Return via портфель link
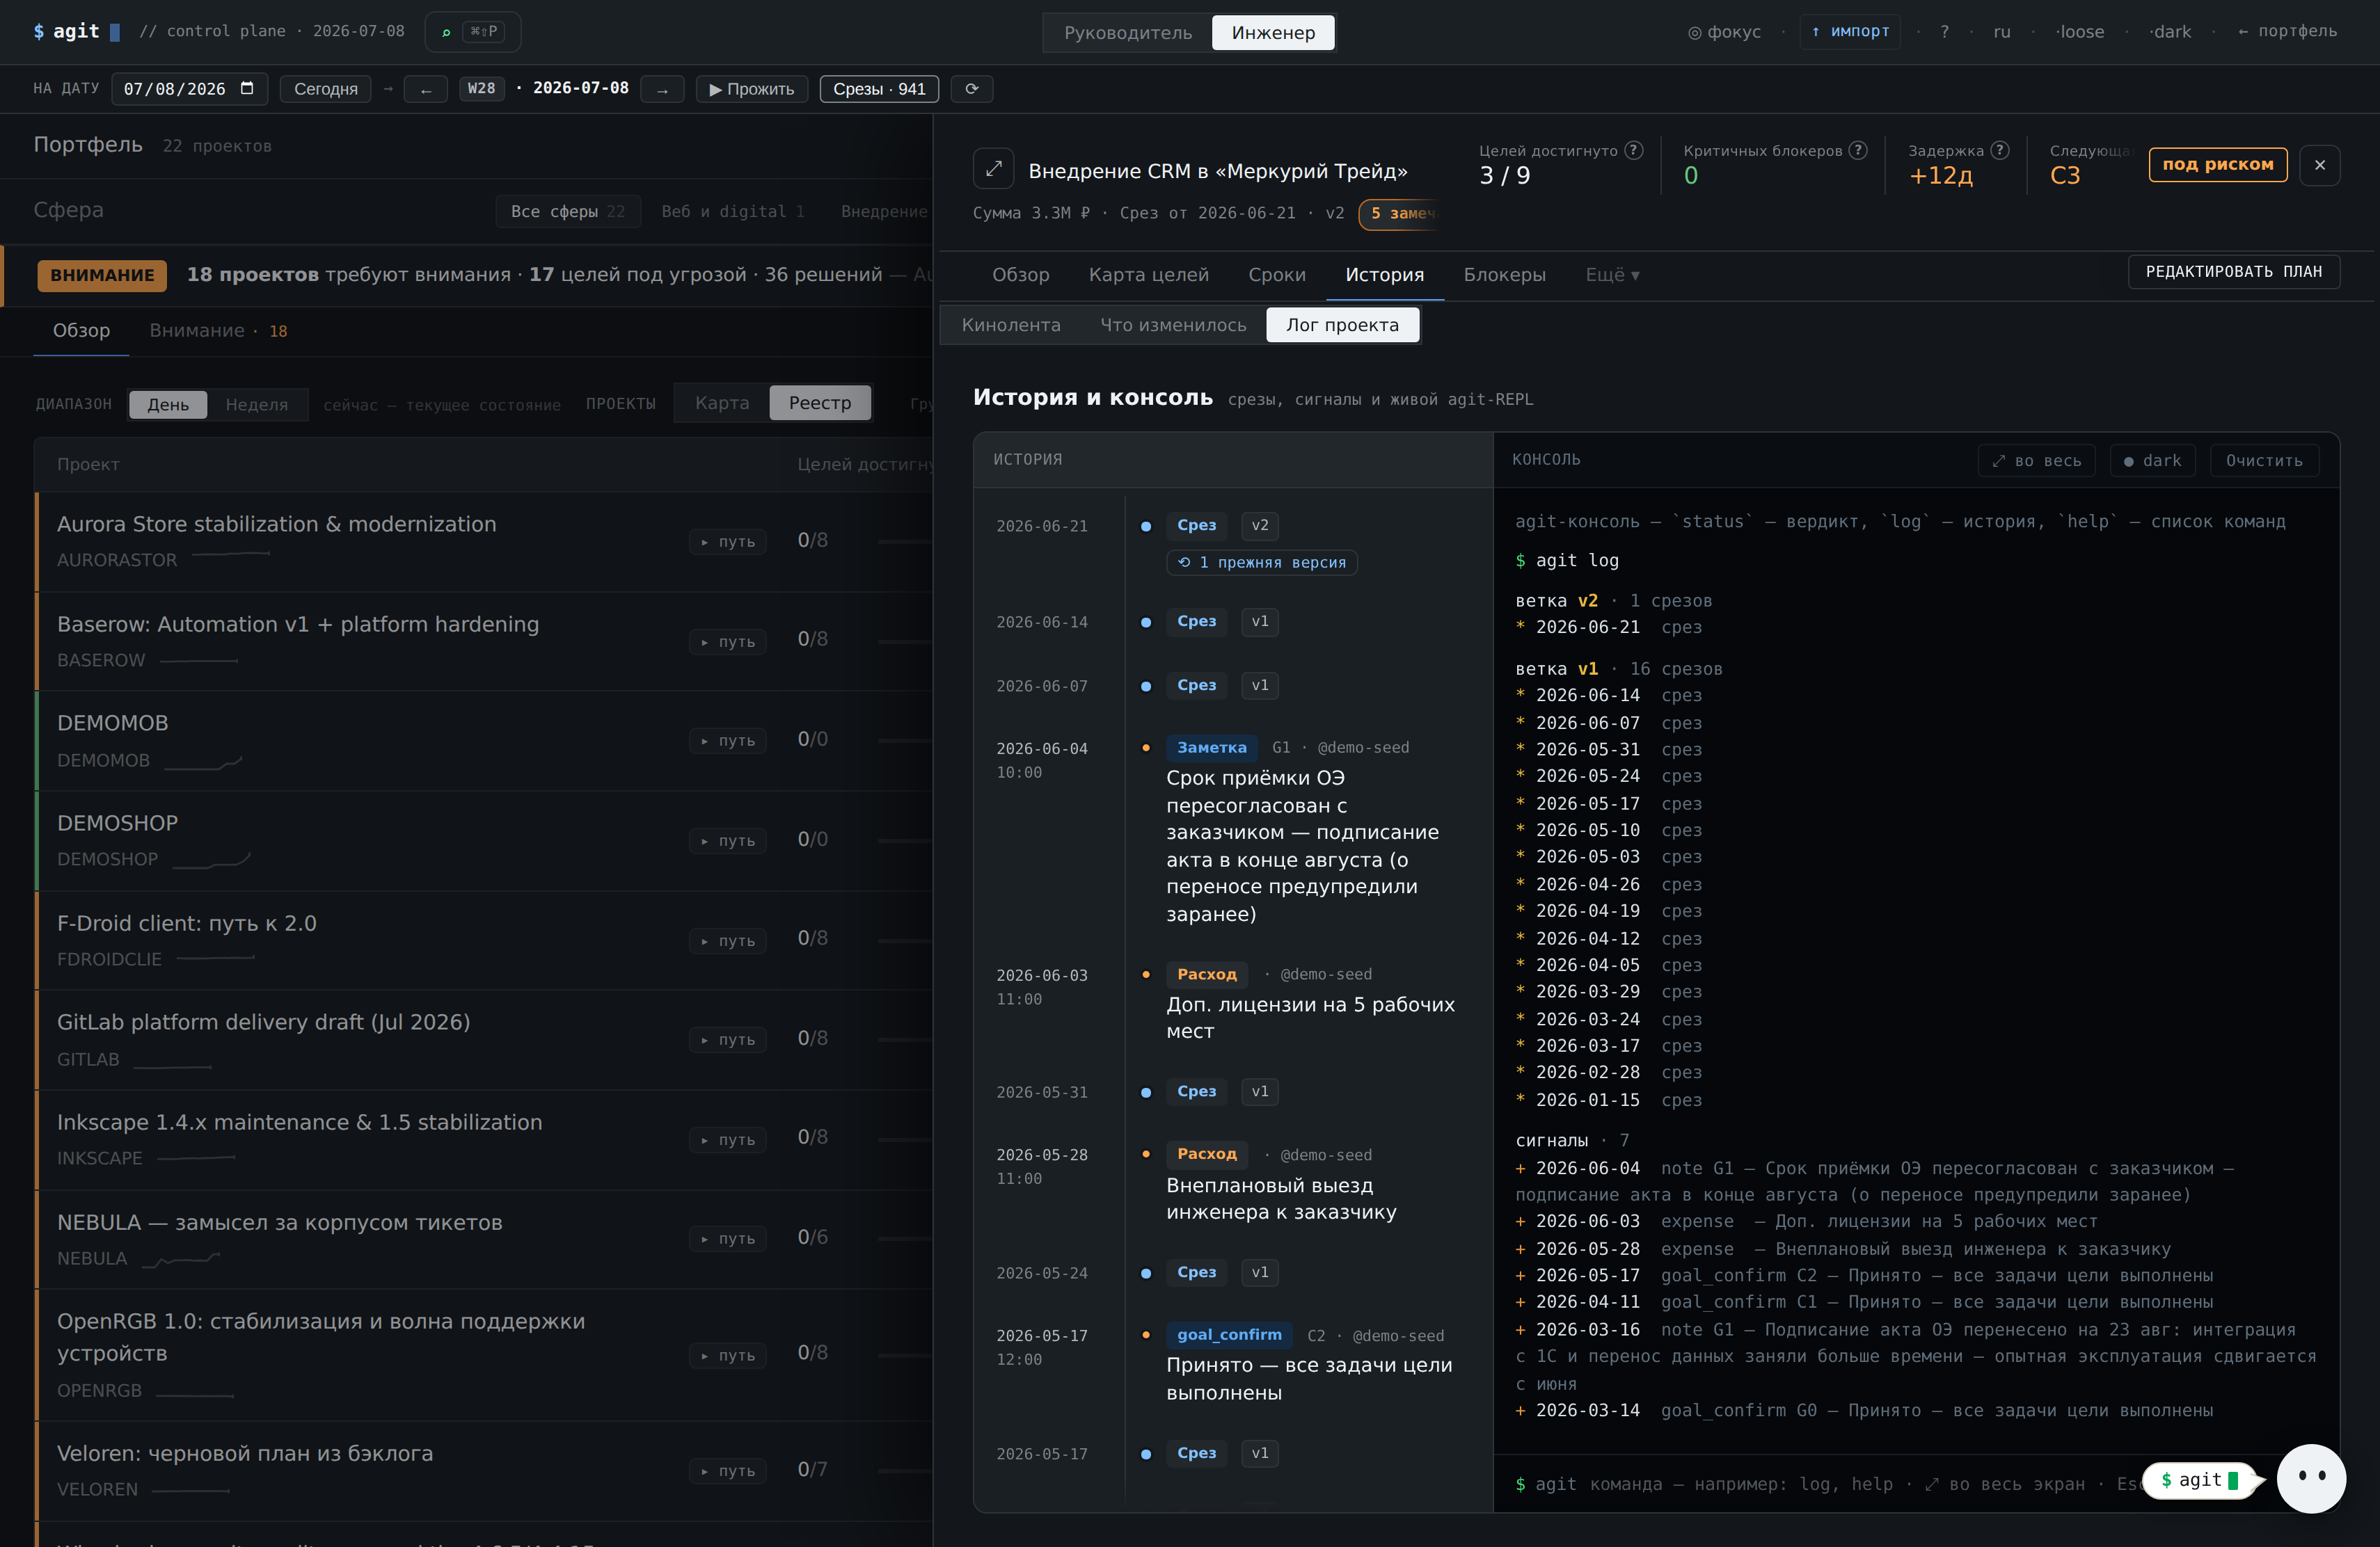 [2287, 32]
